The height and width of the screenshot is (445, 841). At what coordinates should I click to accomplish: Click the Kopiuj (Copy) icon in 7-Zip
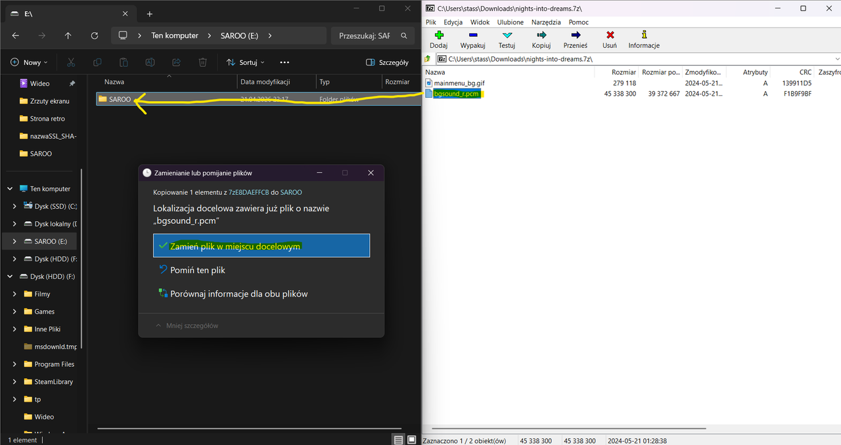pyautogui.click(x=541, y=35)
